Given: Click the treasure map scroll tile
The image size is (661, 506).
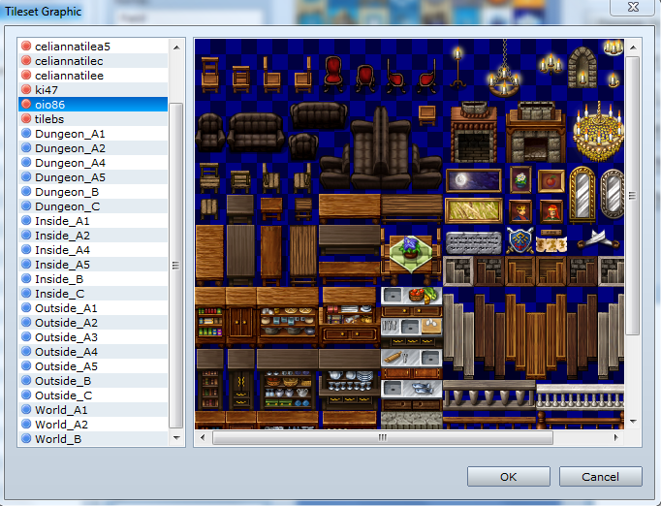Looking at the screenshot, I should 551,242.
